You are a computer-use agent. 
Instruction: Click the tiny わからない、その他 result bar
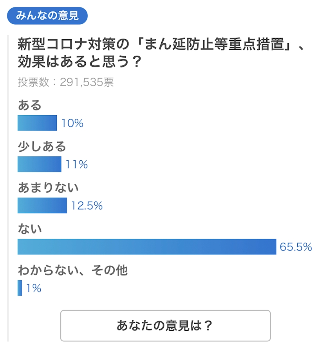click(20, 288)
